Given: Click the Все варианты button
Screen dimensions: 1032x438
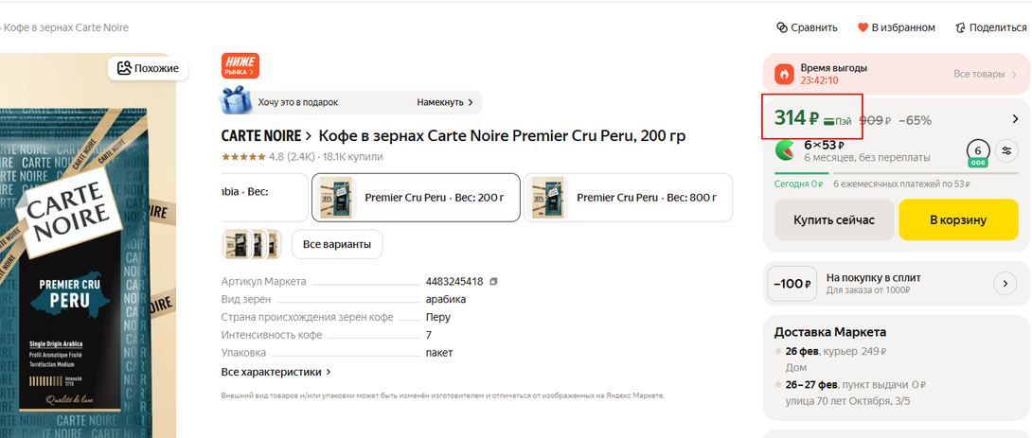Looking at the screenshot, I should tap(336, 245).
